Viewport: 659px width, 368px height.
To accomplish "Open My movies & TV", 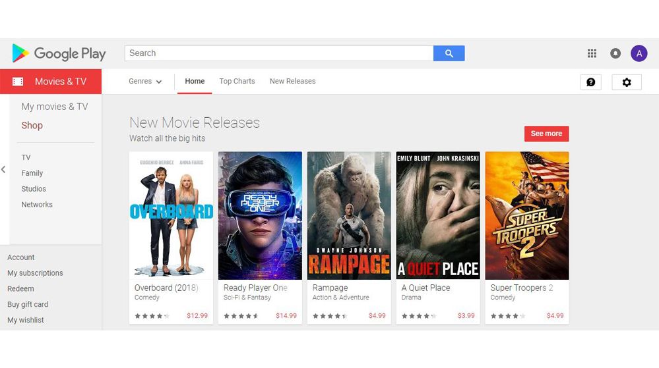I will click(x=55, y=107).
